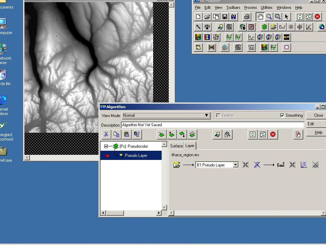Click the green-red bowtie icon
Image resolution: width=326 pixels, height=245 pixels.
212,47
